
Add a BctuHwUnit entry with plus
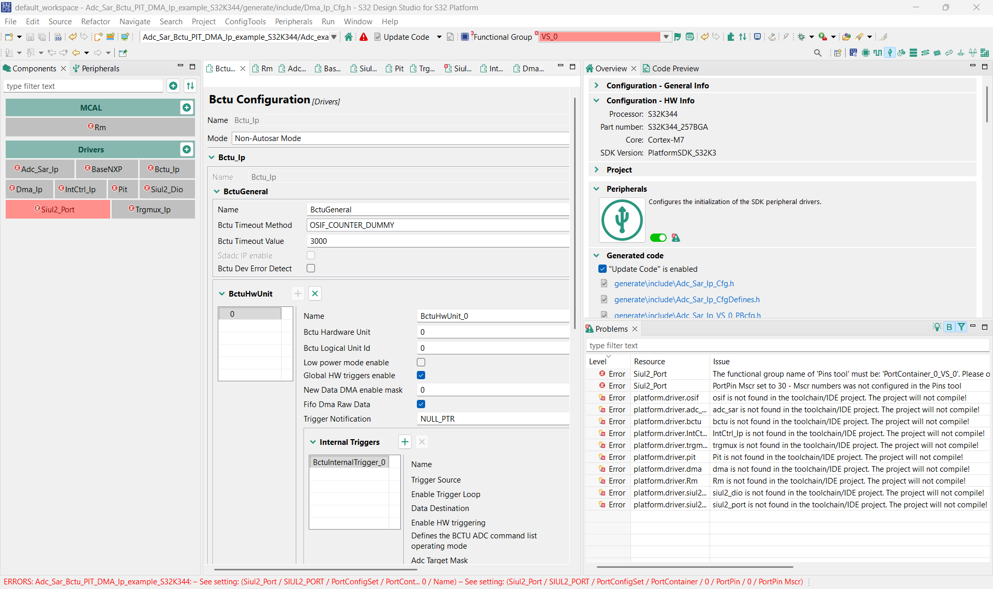(298, 293)
